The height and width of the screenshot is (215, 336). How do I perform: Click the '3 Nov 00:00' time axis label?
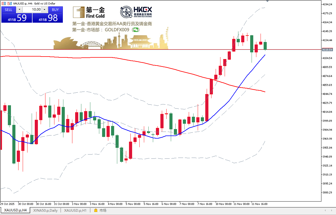tap(79, 204)
